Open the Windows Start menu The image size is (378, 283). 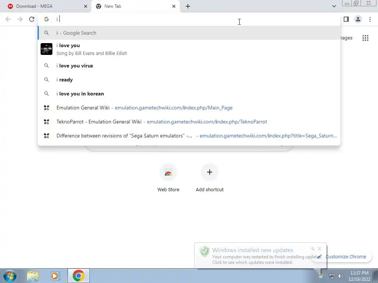click(x=10, y=276)
